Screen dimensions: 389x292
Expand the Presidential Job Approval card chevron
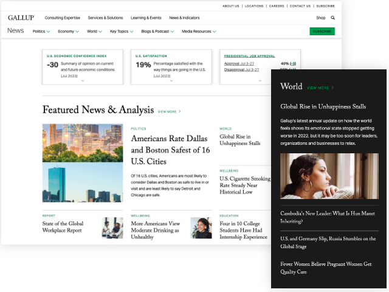[x=260, y=81]
